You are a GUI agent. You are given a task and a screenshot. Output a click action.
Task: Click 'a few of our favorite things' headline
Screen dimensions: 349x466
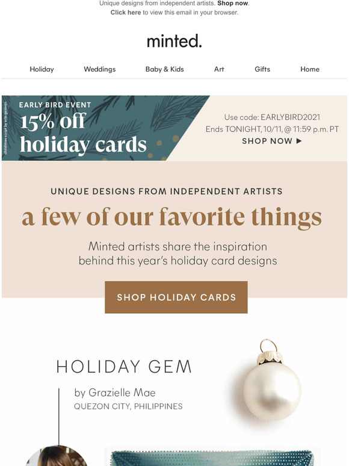171,217
